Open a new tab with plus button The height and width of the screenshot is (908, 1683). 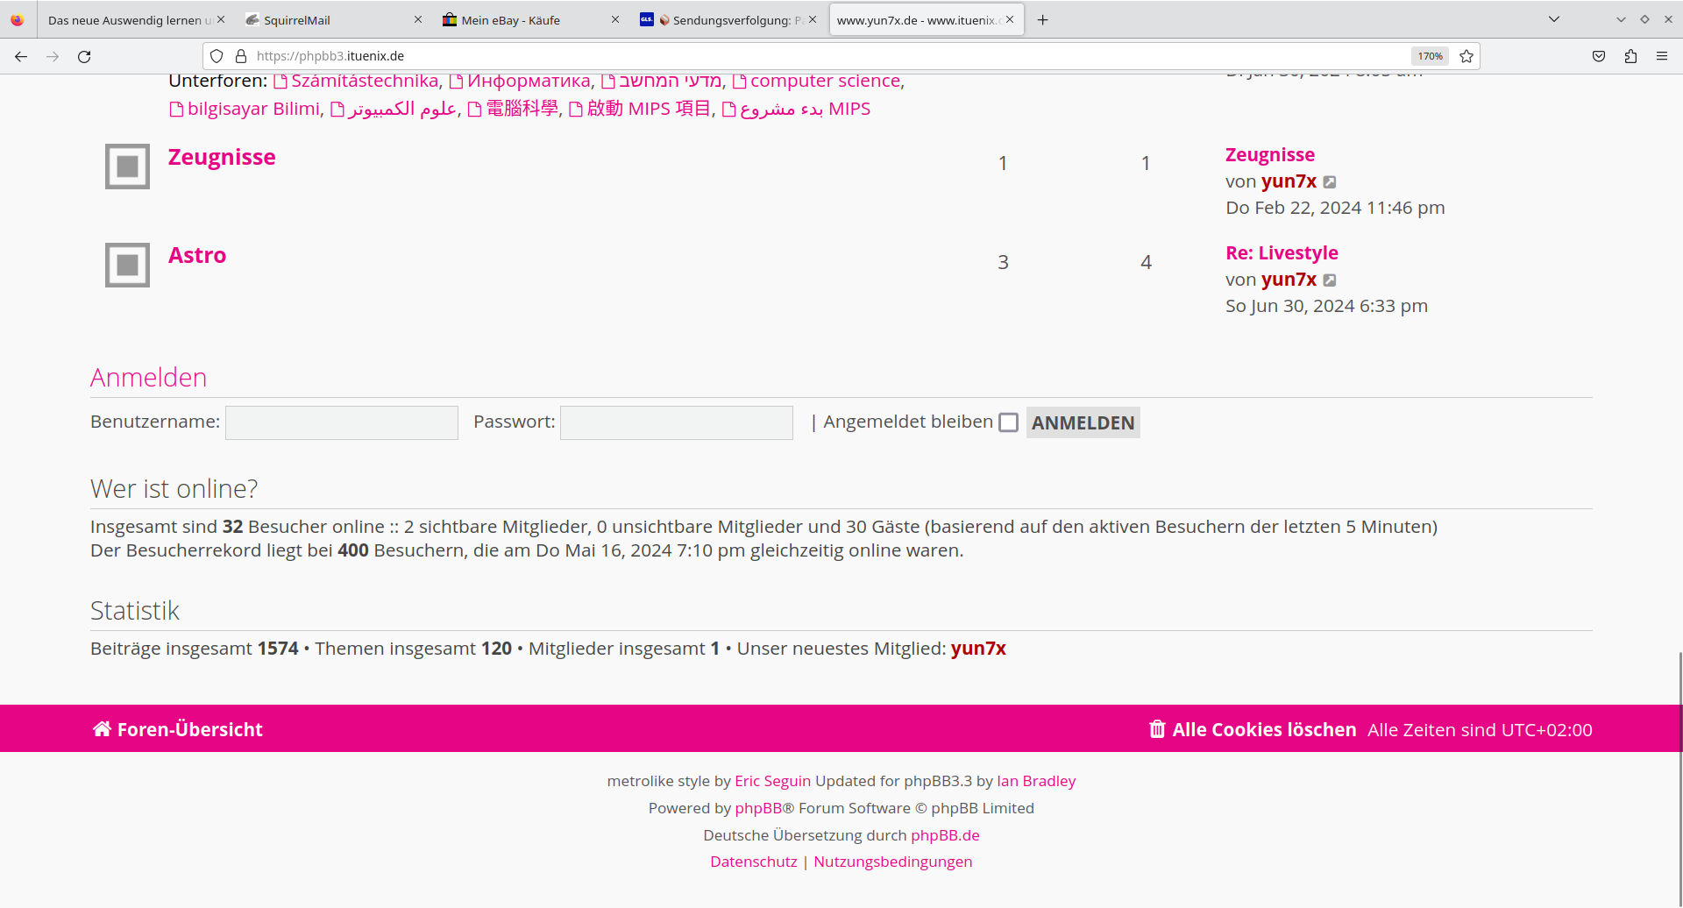tap(1042, 20)
